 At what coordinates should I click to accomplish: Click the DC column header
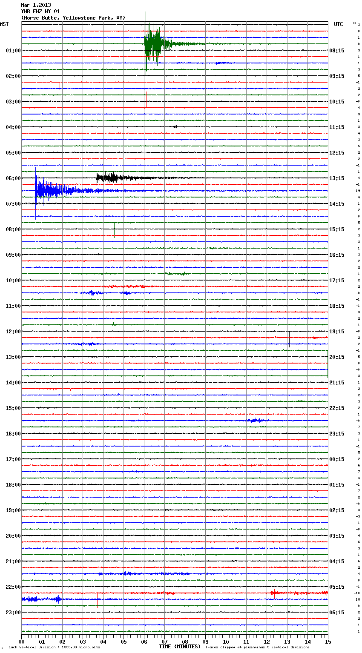point(353,23)
